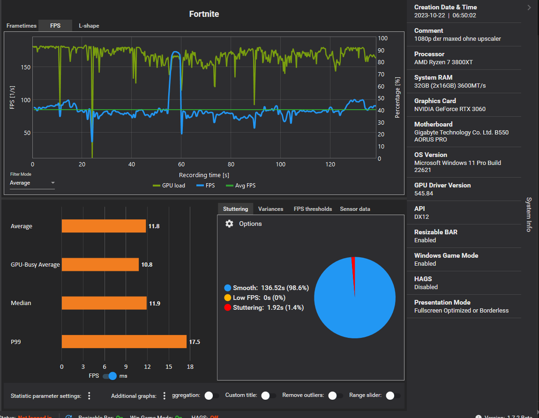539x418 pixels.
Task: Toggle the FPS / ms unit switch
Action: click(110, 376)
